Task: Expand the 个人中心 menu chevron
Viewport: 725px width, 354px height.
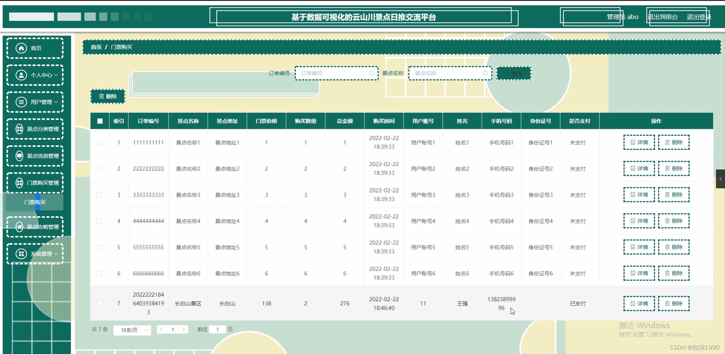Action: click(x=56, y=75)
